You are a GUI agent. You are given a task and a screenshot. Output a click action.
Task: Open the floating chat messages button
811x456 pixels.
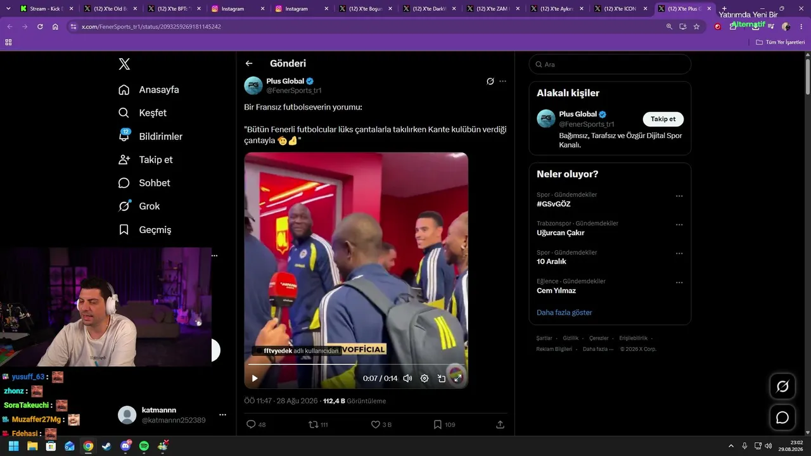click(x=782, y=418)
